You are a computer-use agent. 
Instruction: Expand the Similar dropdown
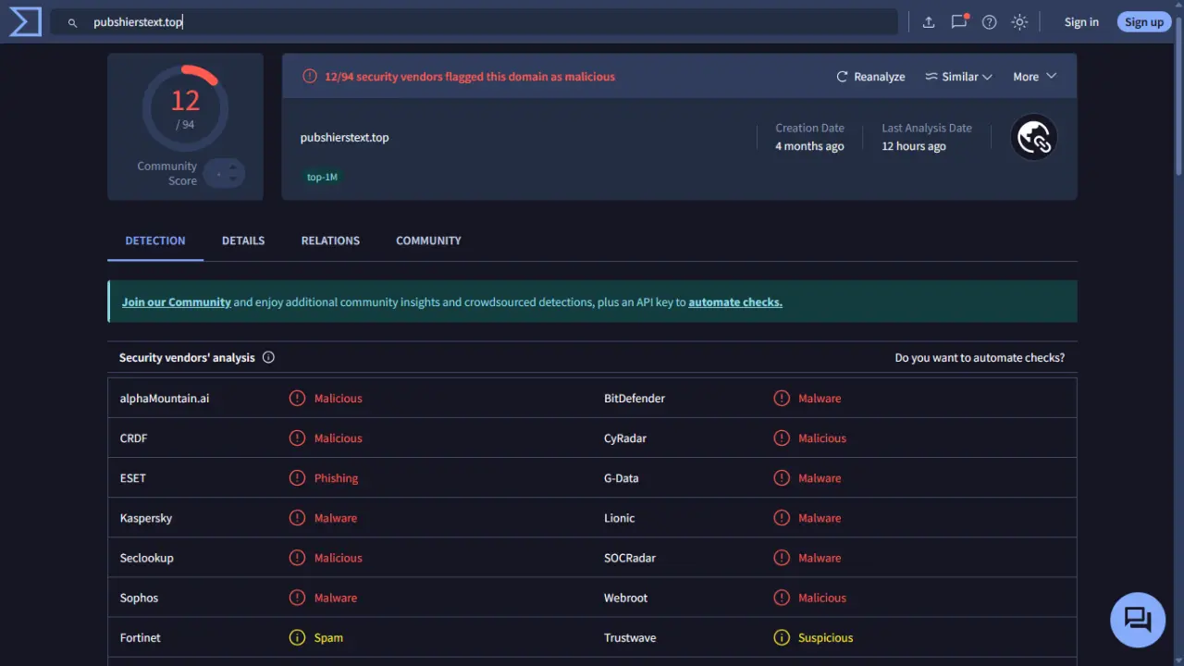click(958, 77)
